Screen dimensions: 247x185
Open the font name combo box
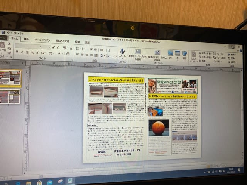click(28, 46)
